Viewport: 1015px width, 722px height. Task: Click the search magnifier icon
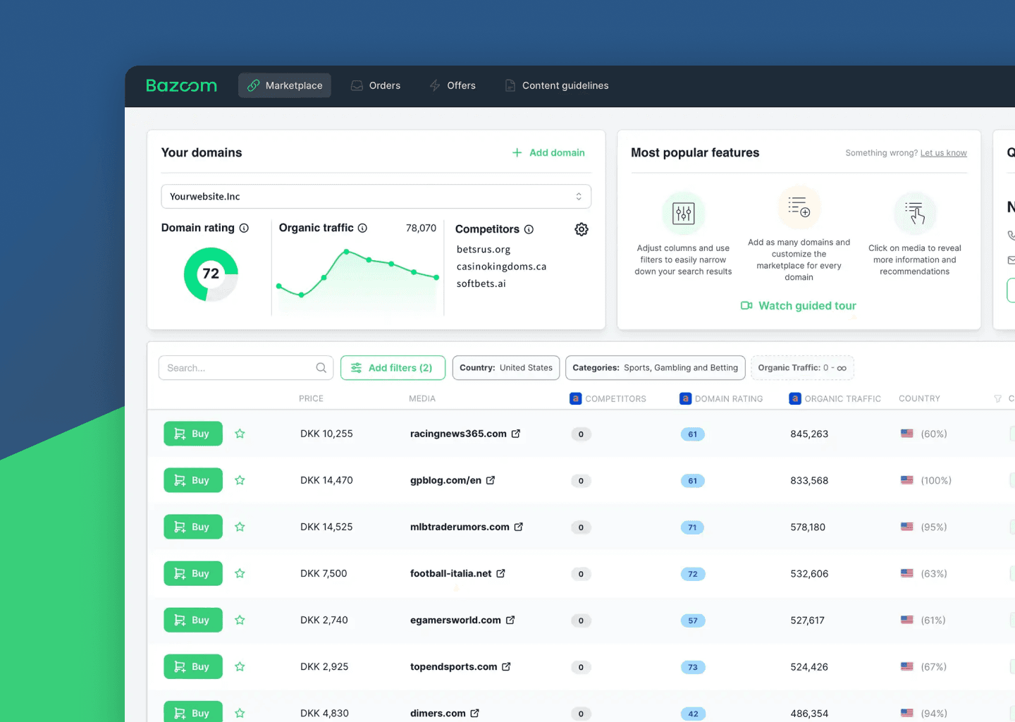coord(321,367)
